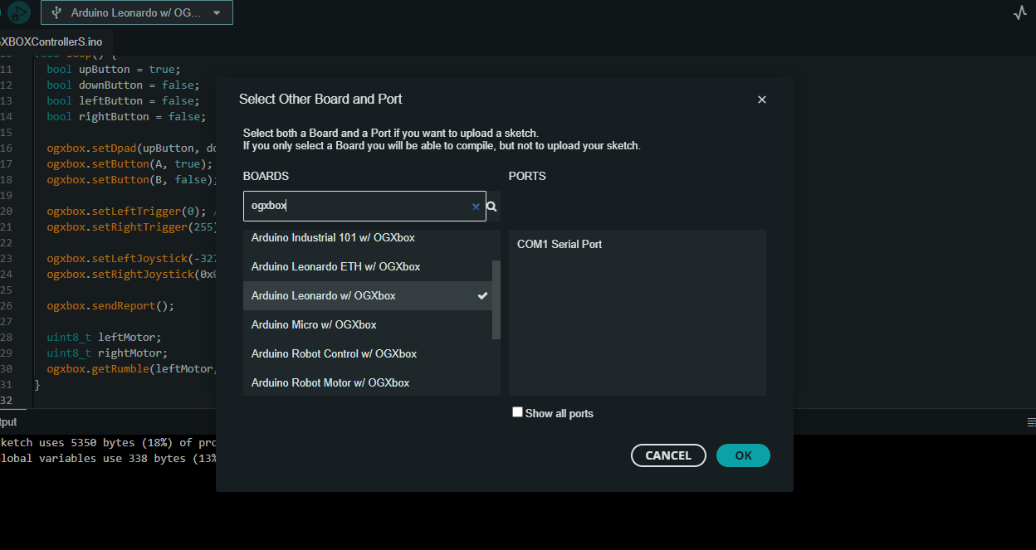Click the uint8_t leftMotor code line
1036x550 pixels.
click(104, 338)
